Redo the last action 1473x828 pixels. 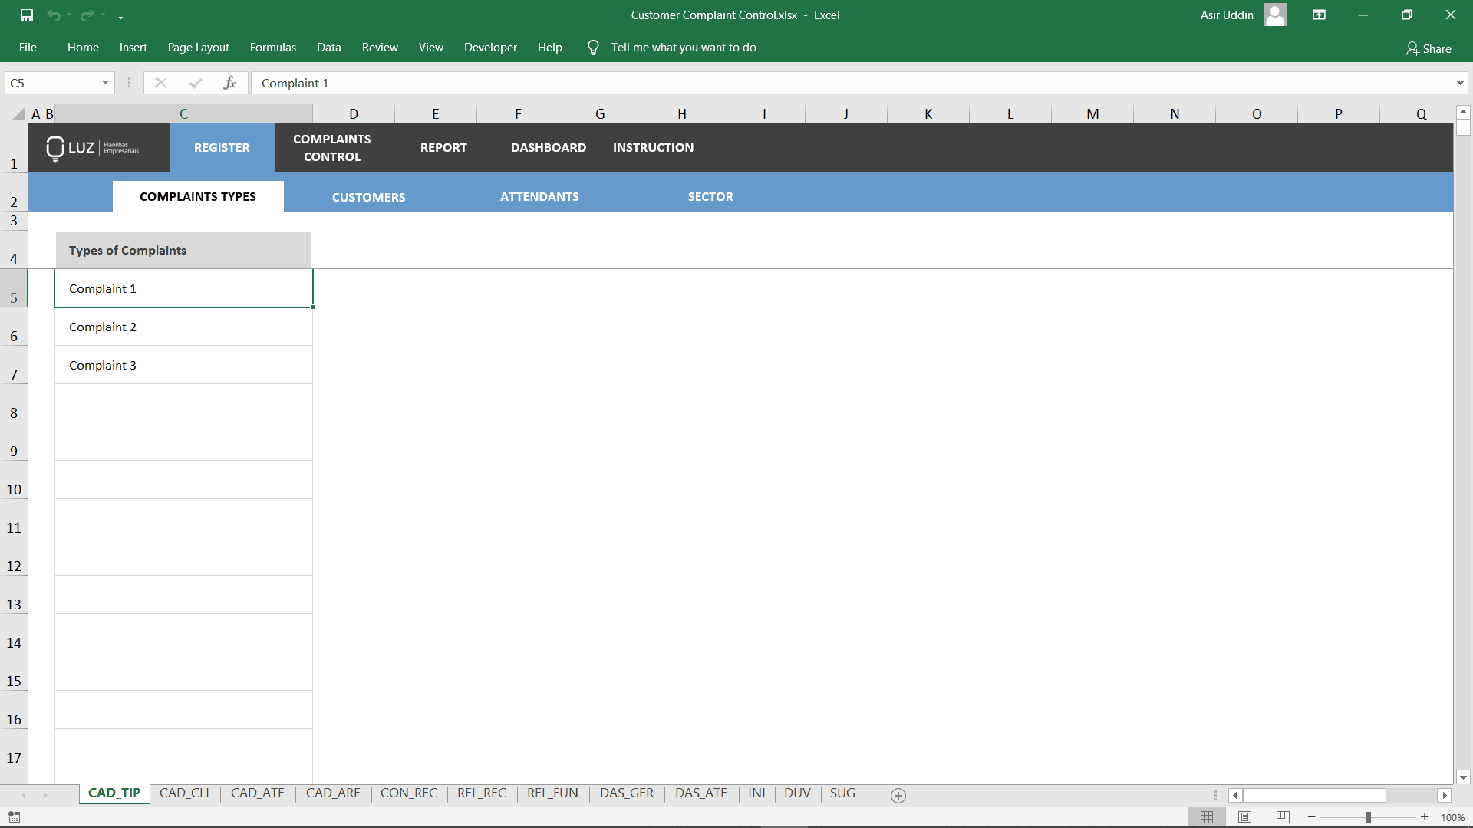[86, 15]
